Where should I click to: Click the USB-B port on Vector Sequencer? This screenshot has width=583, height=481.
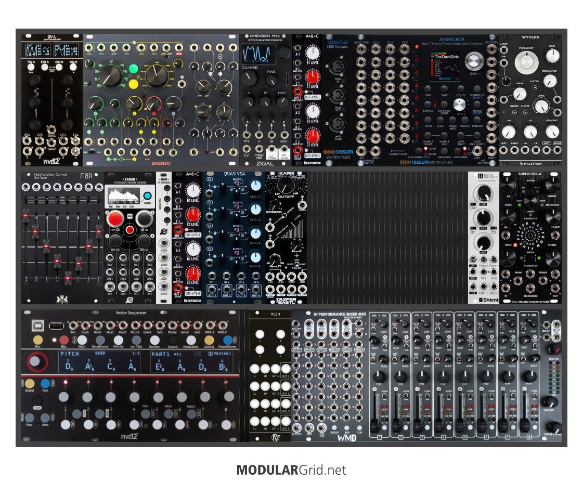[x=38, y=326]
